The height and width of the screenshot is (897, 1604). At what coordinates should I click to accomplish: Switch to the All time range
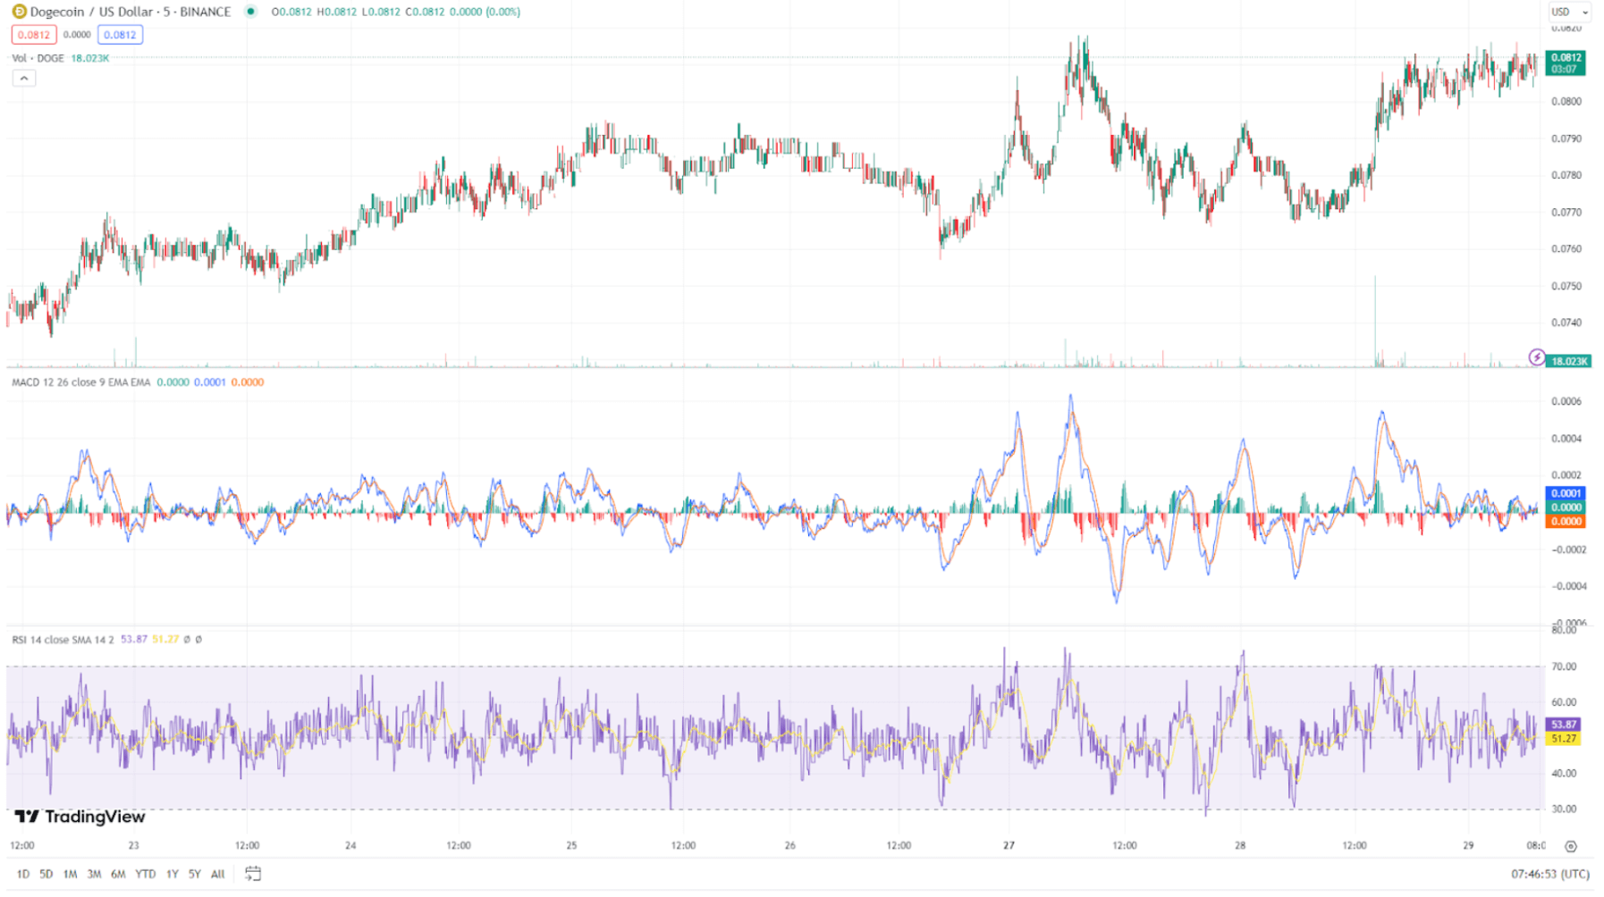217,875
